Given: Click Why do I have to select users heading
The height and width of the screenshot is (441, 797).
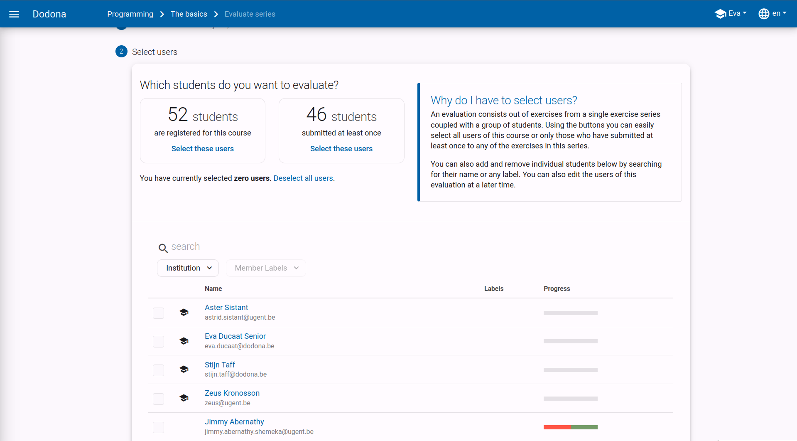Looking at the screenshot, I should pyautogui.click(x=504, y=101).
